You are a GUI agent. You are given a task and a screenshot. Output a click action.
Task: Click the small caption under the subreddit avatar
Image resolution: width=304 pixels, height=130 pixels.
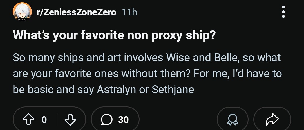22,20
